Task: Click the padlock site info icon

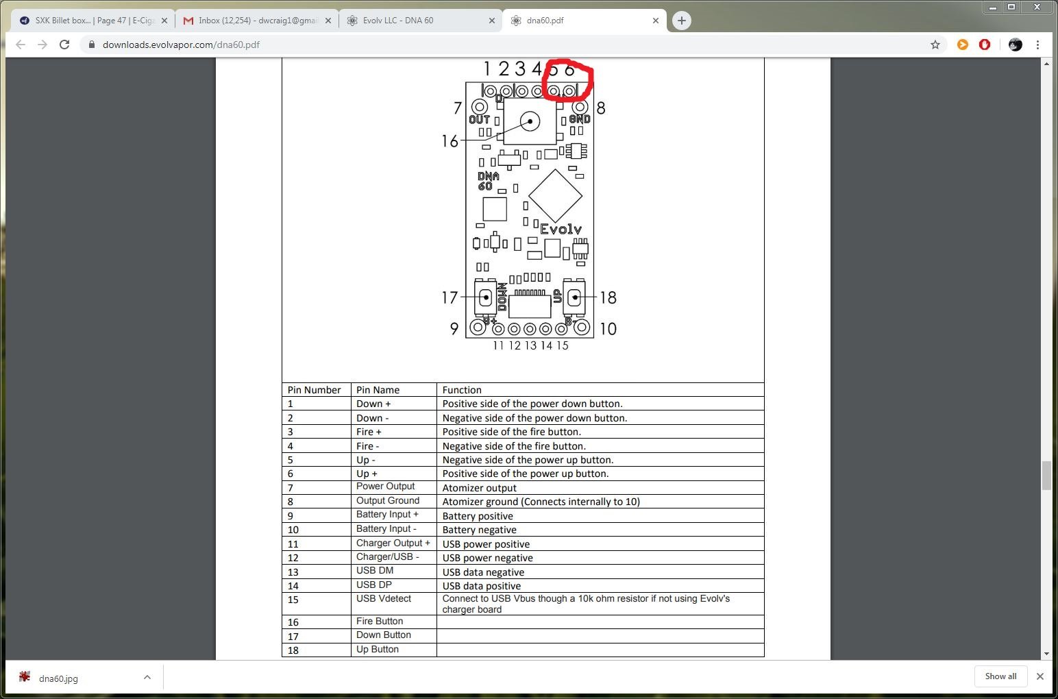Action: (x=91, y=45)
